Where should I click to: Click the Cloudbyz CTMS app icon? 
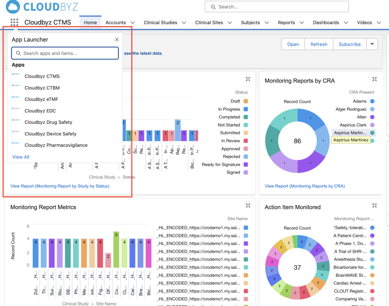[x=16, y=74]
